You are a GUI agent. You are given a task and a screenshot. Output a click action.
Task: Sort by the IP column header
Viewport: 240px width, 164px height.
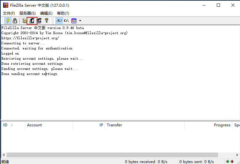tap(89, 125)
